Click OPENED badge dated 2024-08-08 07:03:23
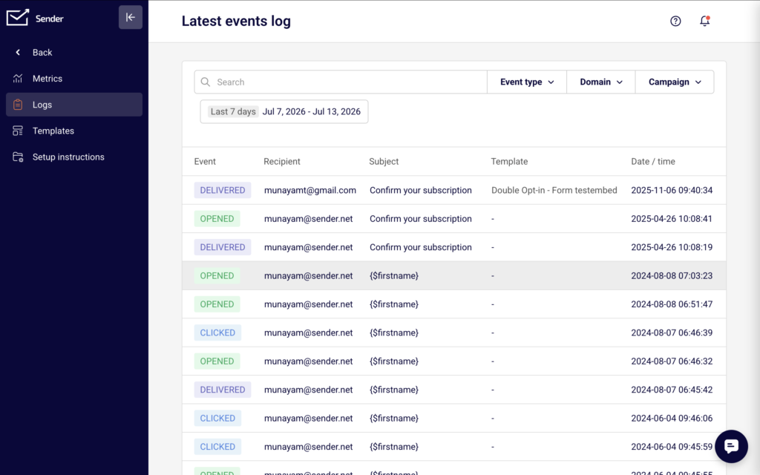This screenshot has width=760, height=475. (217, 276)
